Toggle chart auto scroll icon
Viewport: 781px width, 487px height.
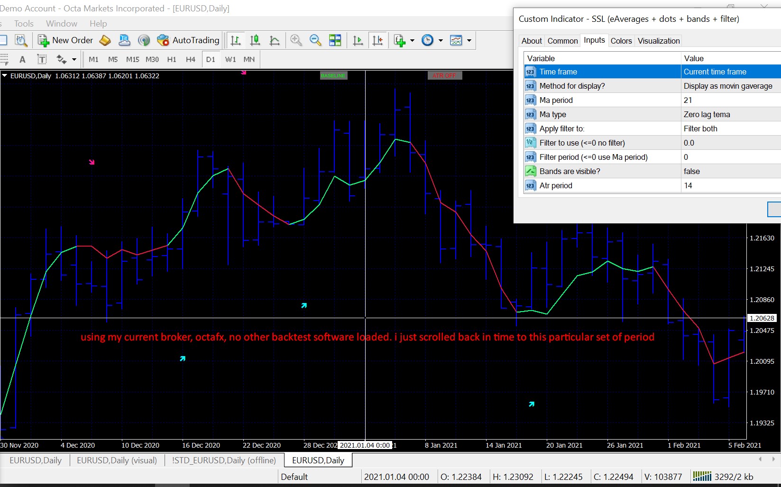[358, 40]
